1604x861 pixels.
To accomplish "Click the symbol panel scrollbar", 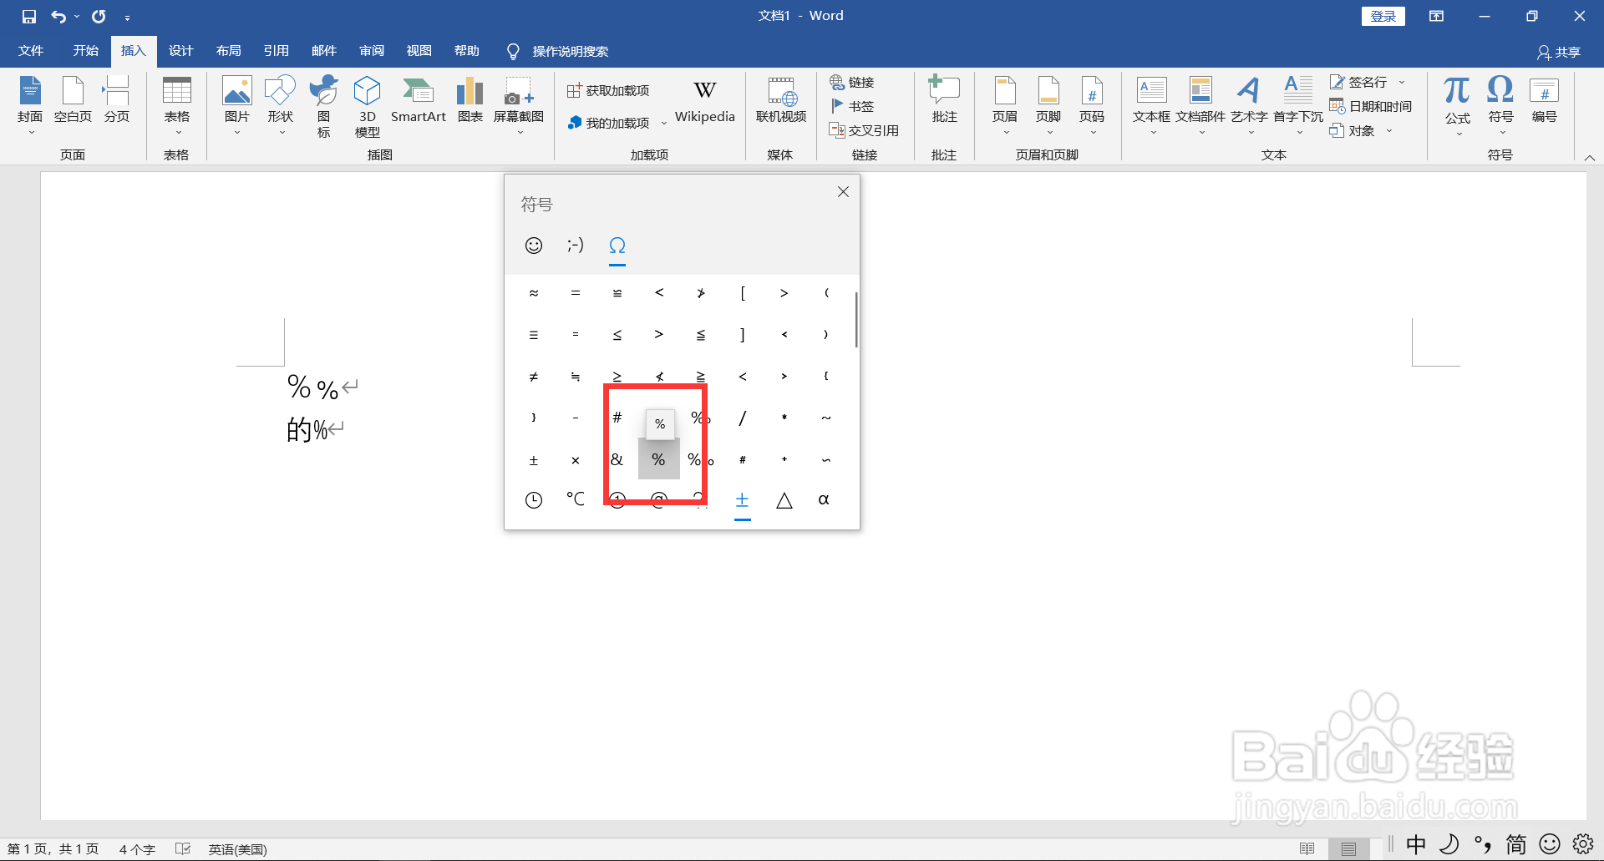I will pyautogui.click(x=856, y=319).
